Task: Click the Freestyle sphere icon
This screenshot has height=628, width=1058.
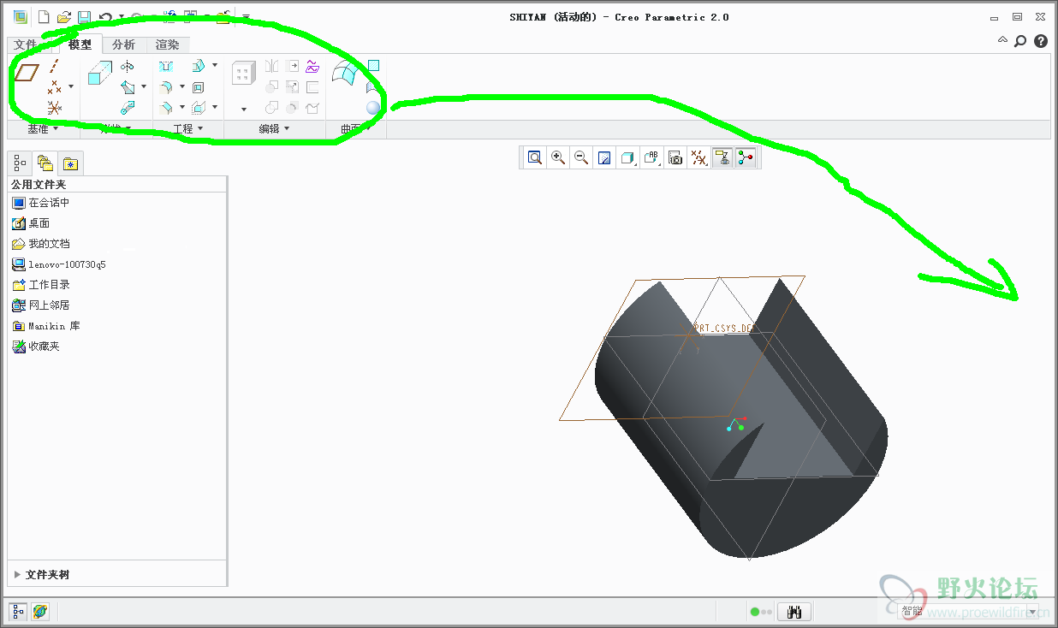Action: [x=373, y=108]
